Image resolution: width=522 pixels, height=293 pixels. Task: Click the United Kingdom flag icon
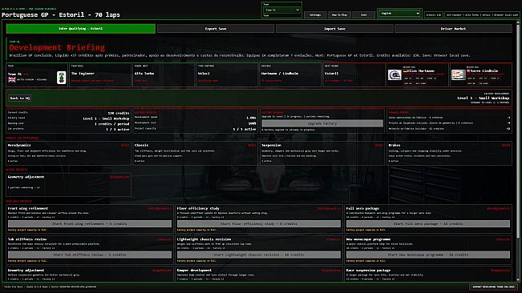(12, 79)
